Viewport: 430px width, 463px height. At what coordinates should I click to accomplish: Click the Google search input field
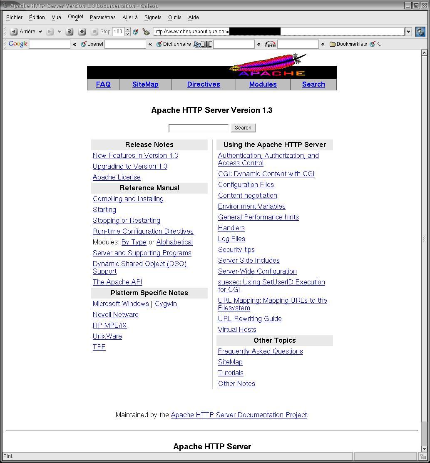coord(50,44)
